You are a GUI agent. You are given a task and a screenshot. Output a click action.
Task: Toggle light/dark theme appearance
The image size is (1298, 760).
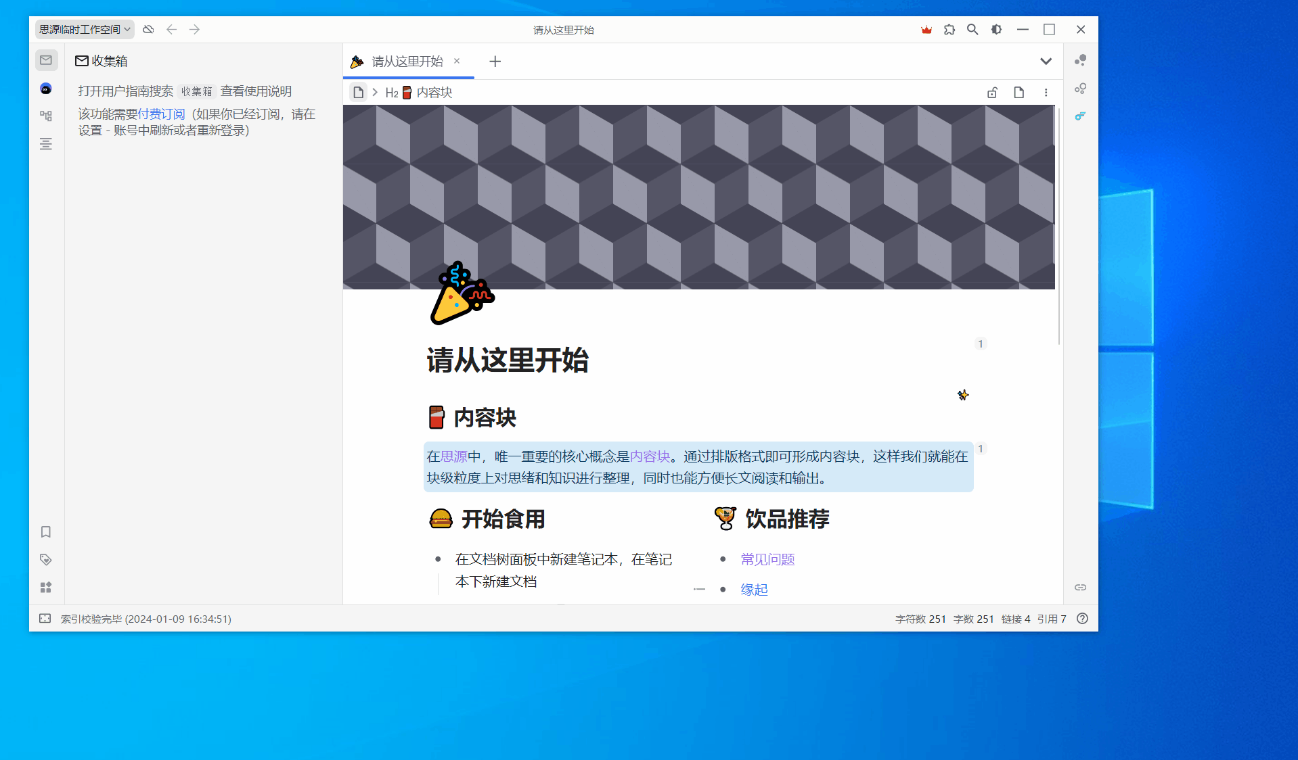point(996,29)
